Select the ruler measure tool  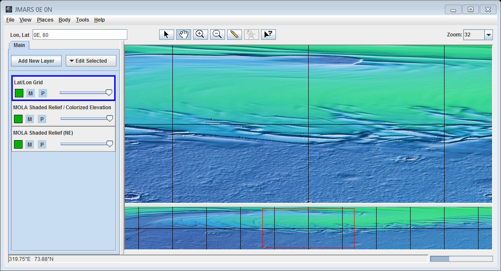click(x=234, y=34)
